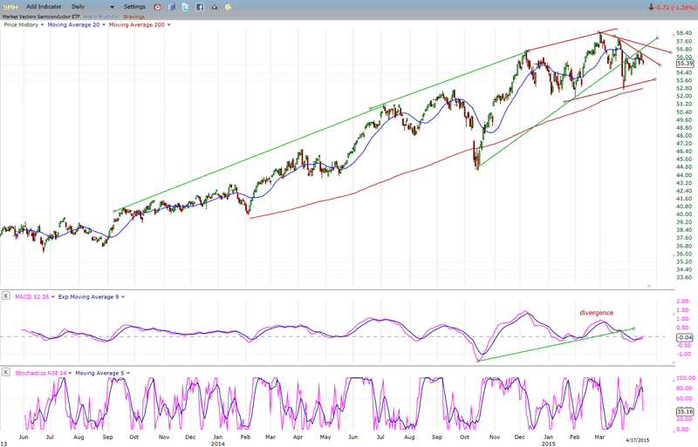Image resolution: width=698 pixels, height=447 pixels.
Task: Click the yellow note tag icon
Action: (228, 7)
